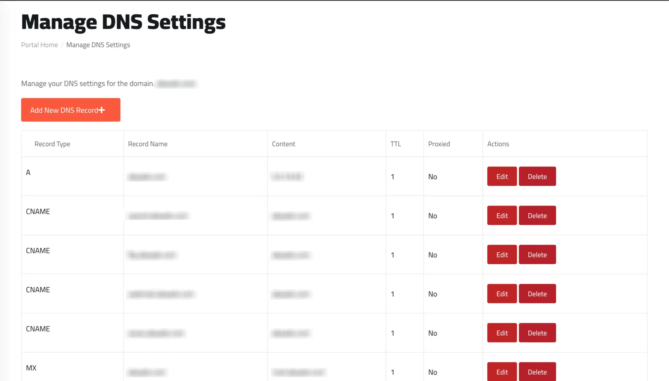
Task: Delete the fourth CNAME record
Action: click(537, 333)
